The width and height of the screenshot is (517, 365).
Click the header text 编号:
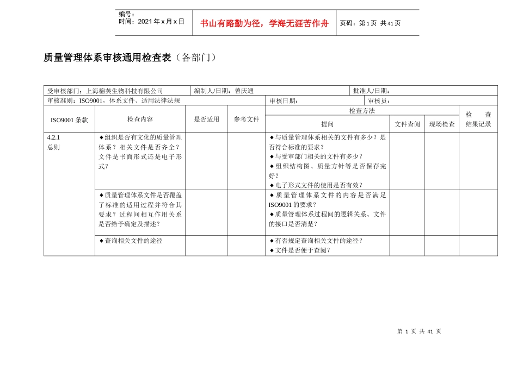pyautogui.click(x=127, y=14)
